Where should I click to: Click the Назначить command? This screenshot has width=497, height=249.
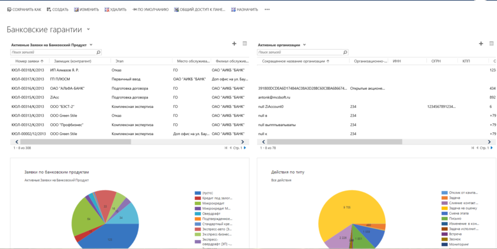click(244, 9)
